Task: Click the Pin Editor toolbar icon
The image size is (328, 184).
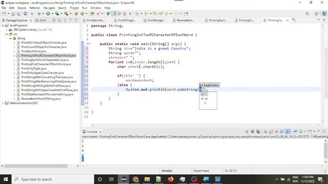Action: click(186, 14)
